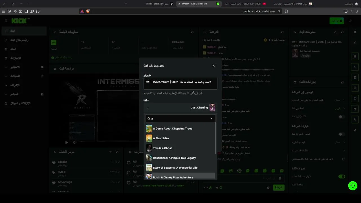The width and height of the screenshot is (361, 203).
Task: Unmute the stream preview audio
Action: [75, 142]
